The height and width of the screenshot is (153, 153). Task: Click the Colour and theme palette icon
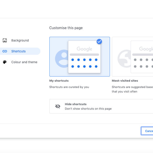5,62
